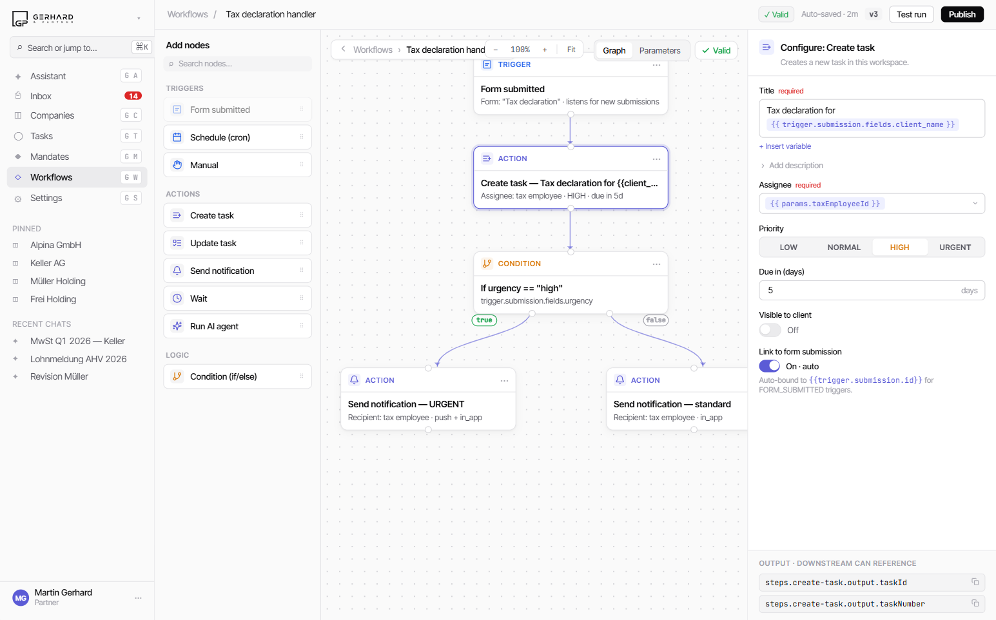Open Tasks in the sidebar
The height and width of the screenshot is (620, 996).
[x=77, y=136]
